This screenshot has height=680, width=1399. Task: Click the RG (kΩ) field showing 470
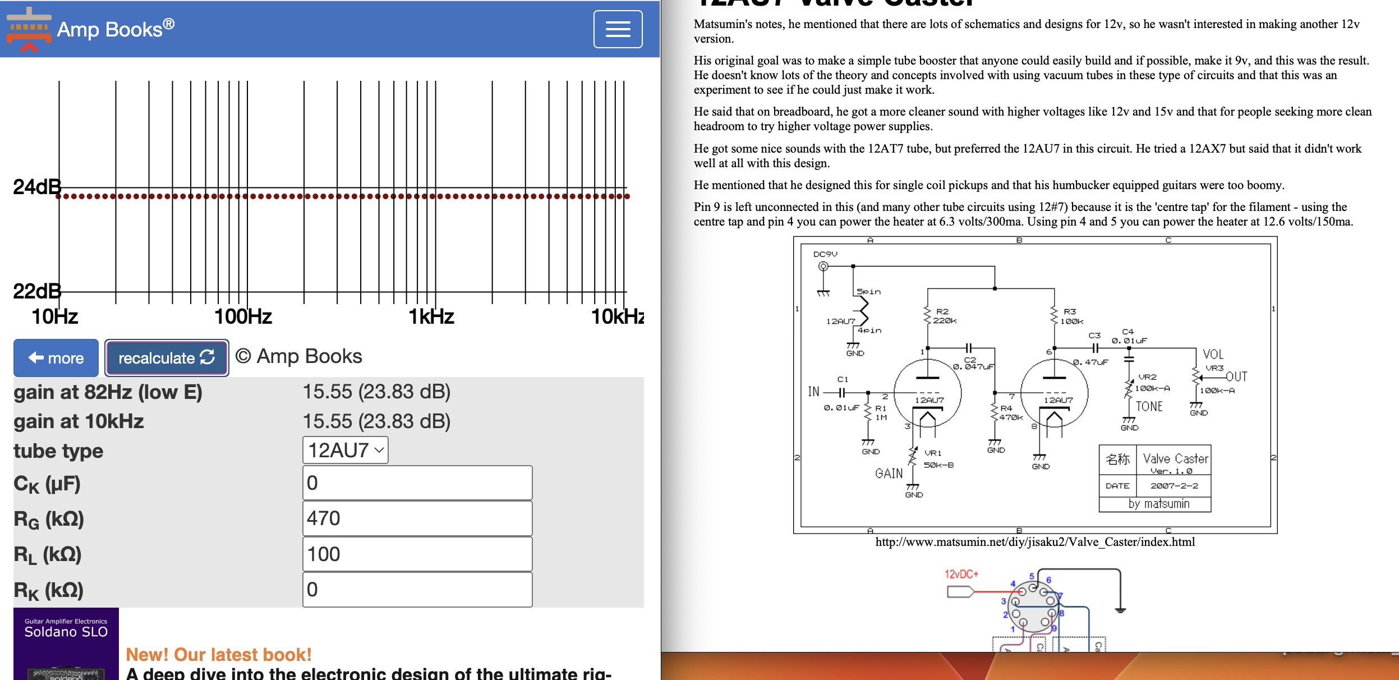[x=417, y=518]
